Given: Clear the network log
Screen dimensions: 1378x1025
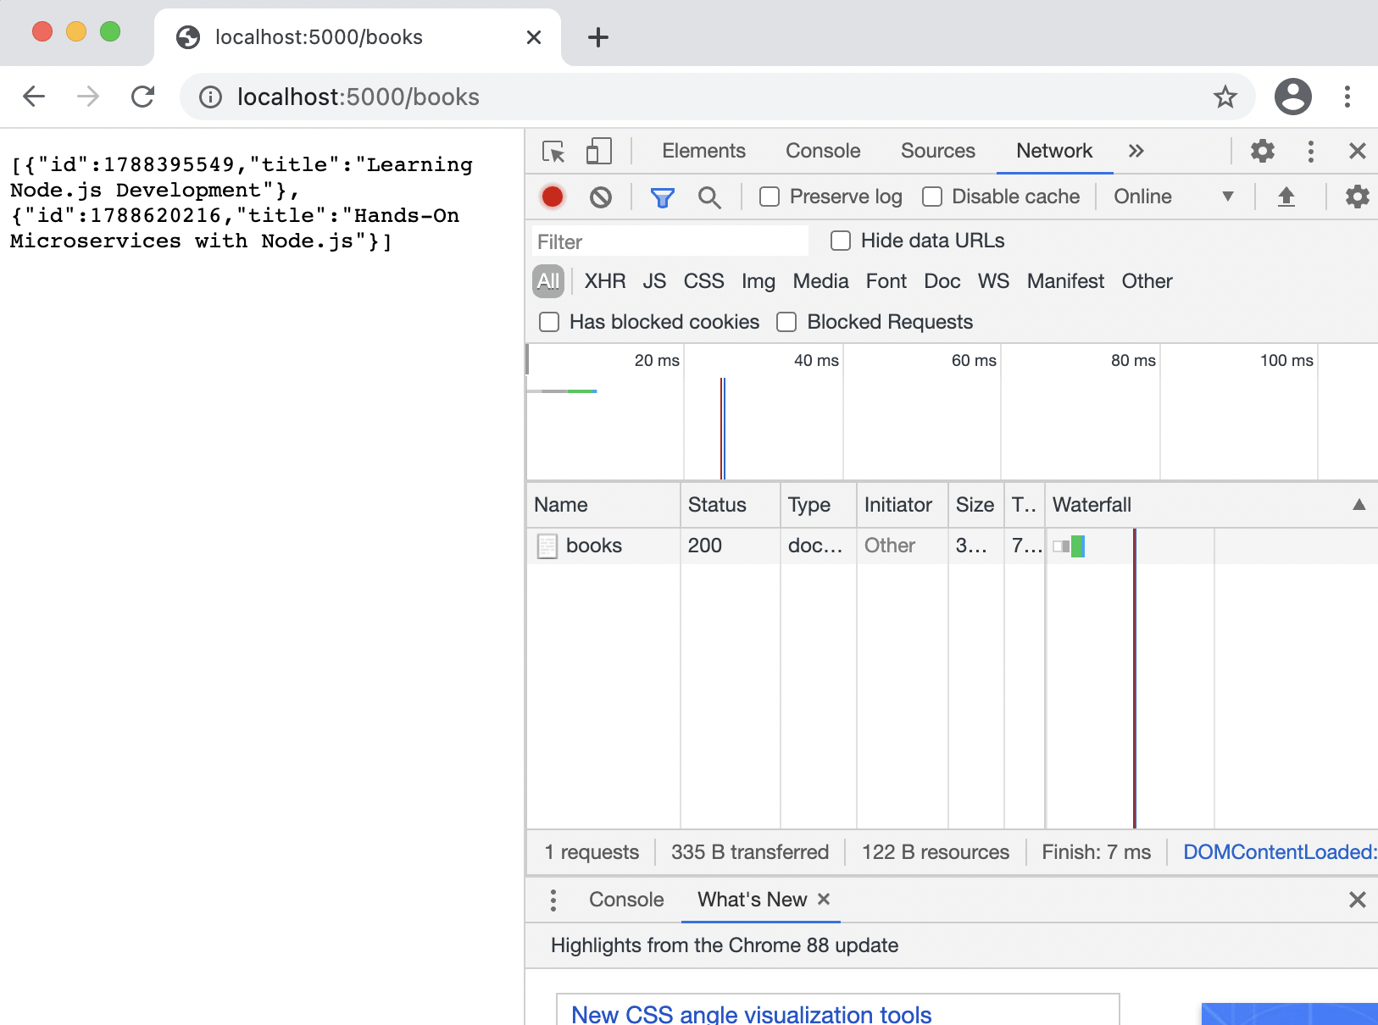Looking at the screenshot, I should pos(601,197).
